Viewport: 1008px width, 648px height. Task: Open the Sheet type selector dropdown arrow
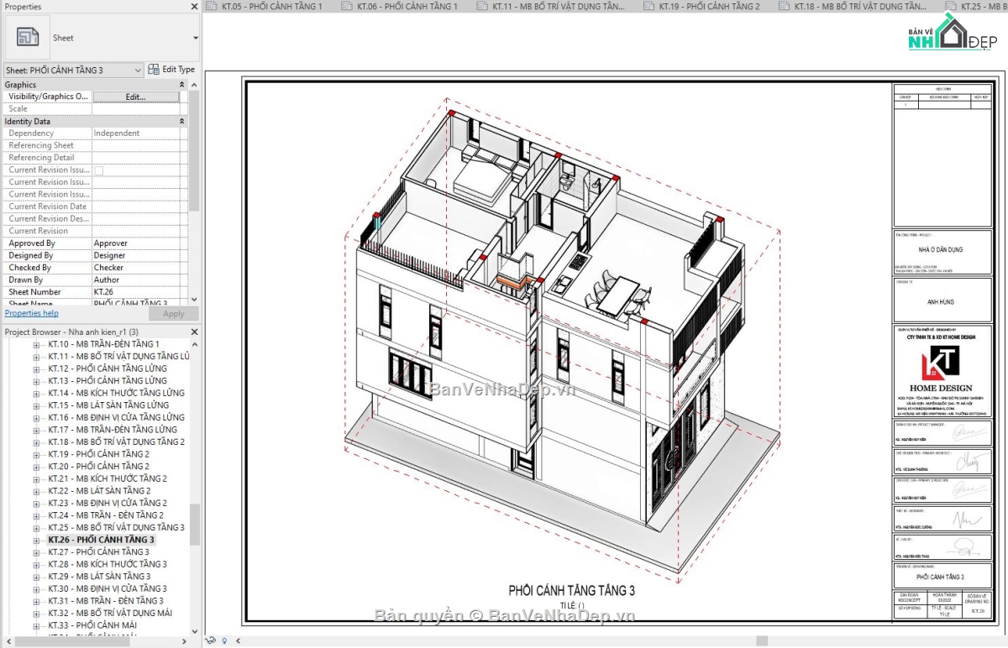(x=195, y=38)
